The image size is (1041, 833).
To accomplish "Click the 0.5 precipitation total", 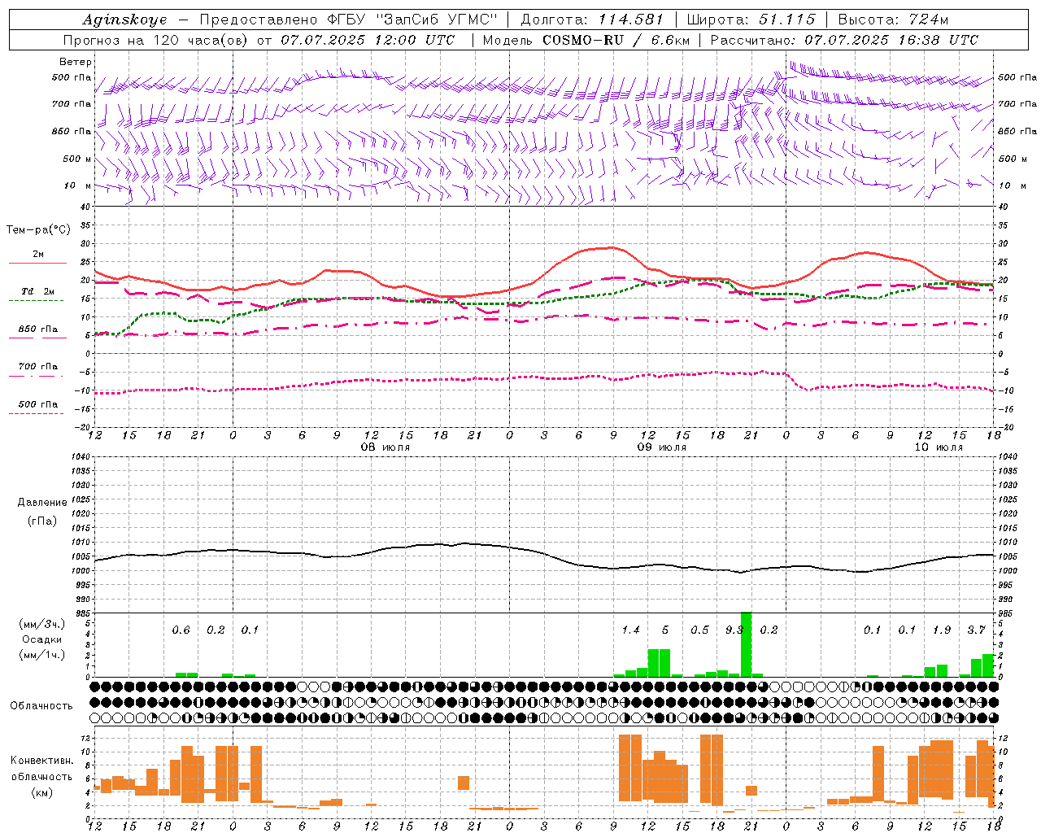I will pyautogui.click(x=699, y=630).
